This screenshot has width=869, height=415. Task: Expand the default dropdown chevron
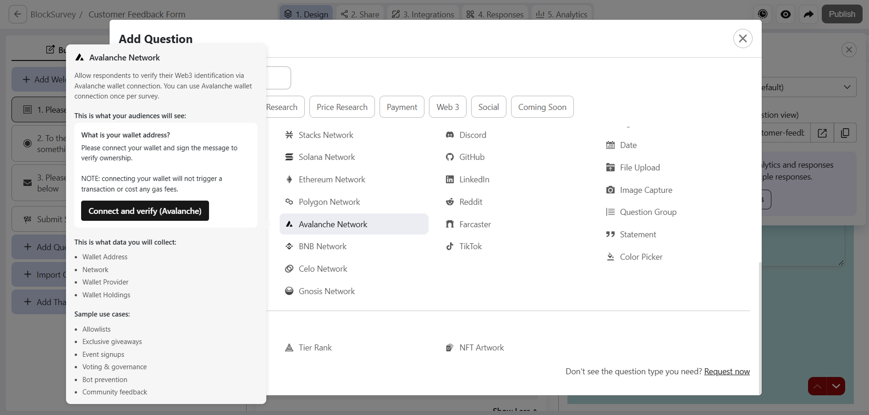(x=847, y=87)
